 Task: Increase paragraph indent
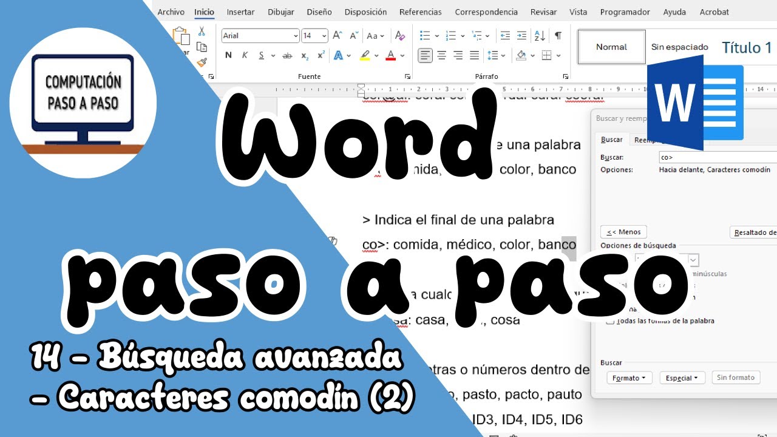(521, 36)
